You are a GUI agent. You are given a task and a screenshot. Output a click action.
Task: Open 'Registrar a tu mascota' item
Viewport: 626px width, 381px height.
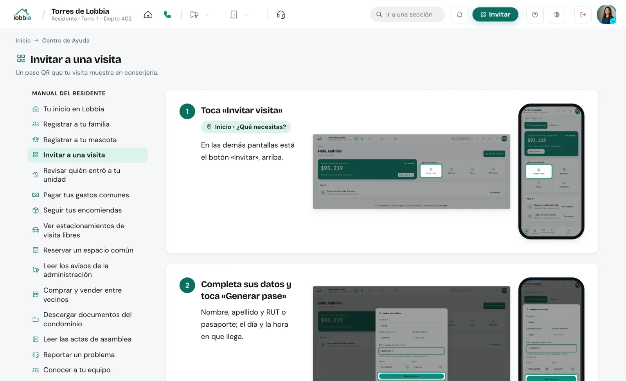point(88,140)
